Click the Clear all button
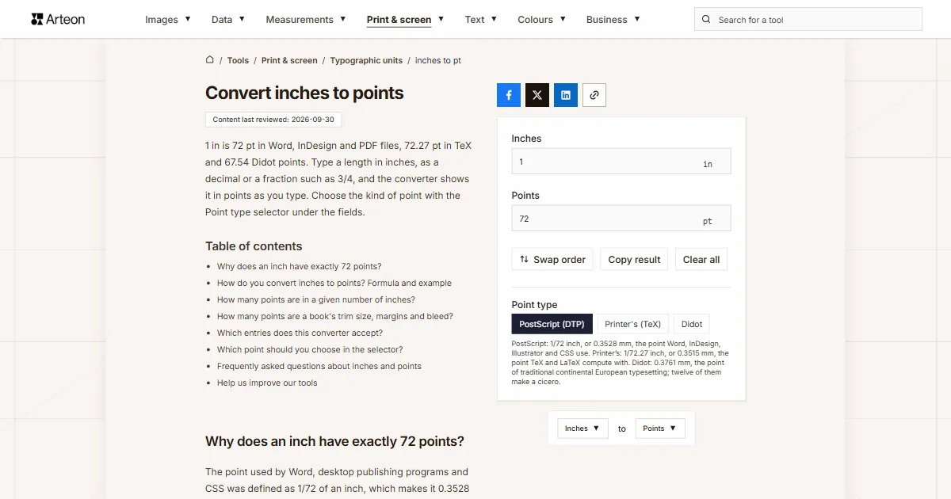The image size is (951, 499). pos(701,259)
